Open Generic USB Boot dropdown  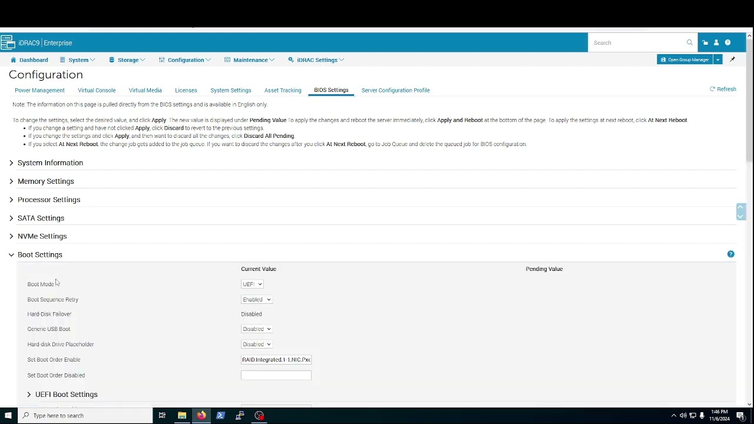click(256, 329)
